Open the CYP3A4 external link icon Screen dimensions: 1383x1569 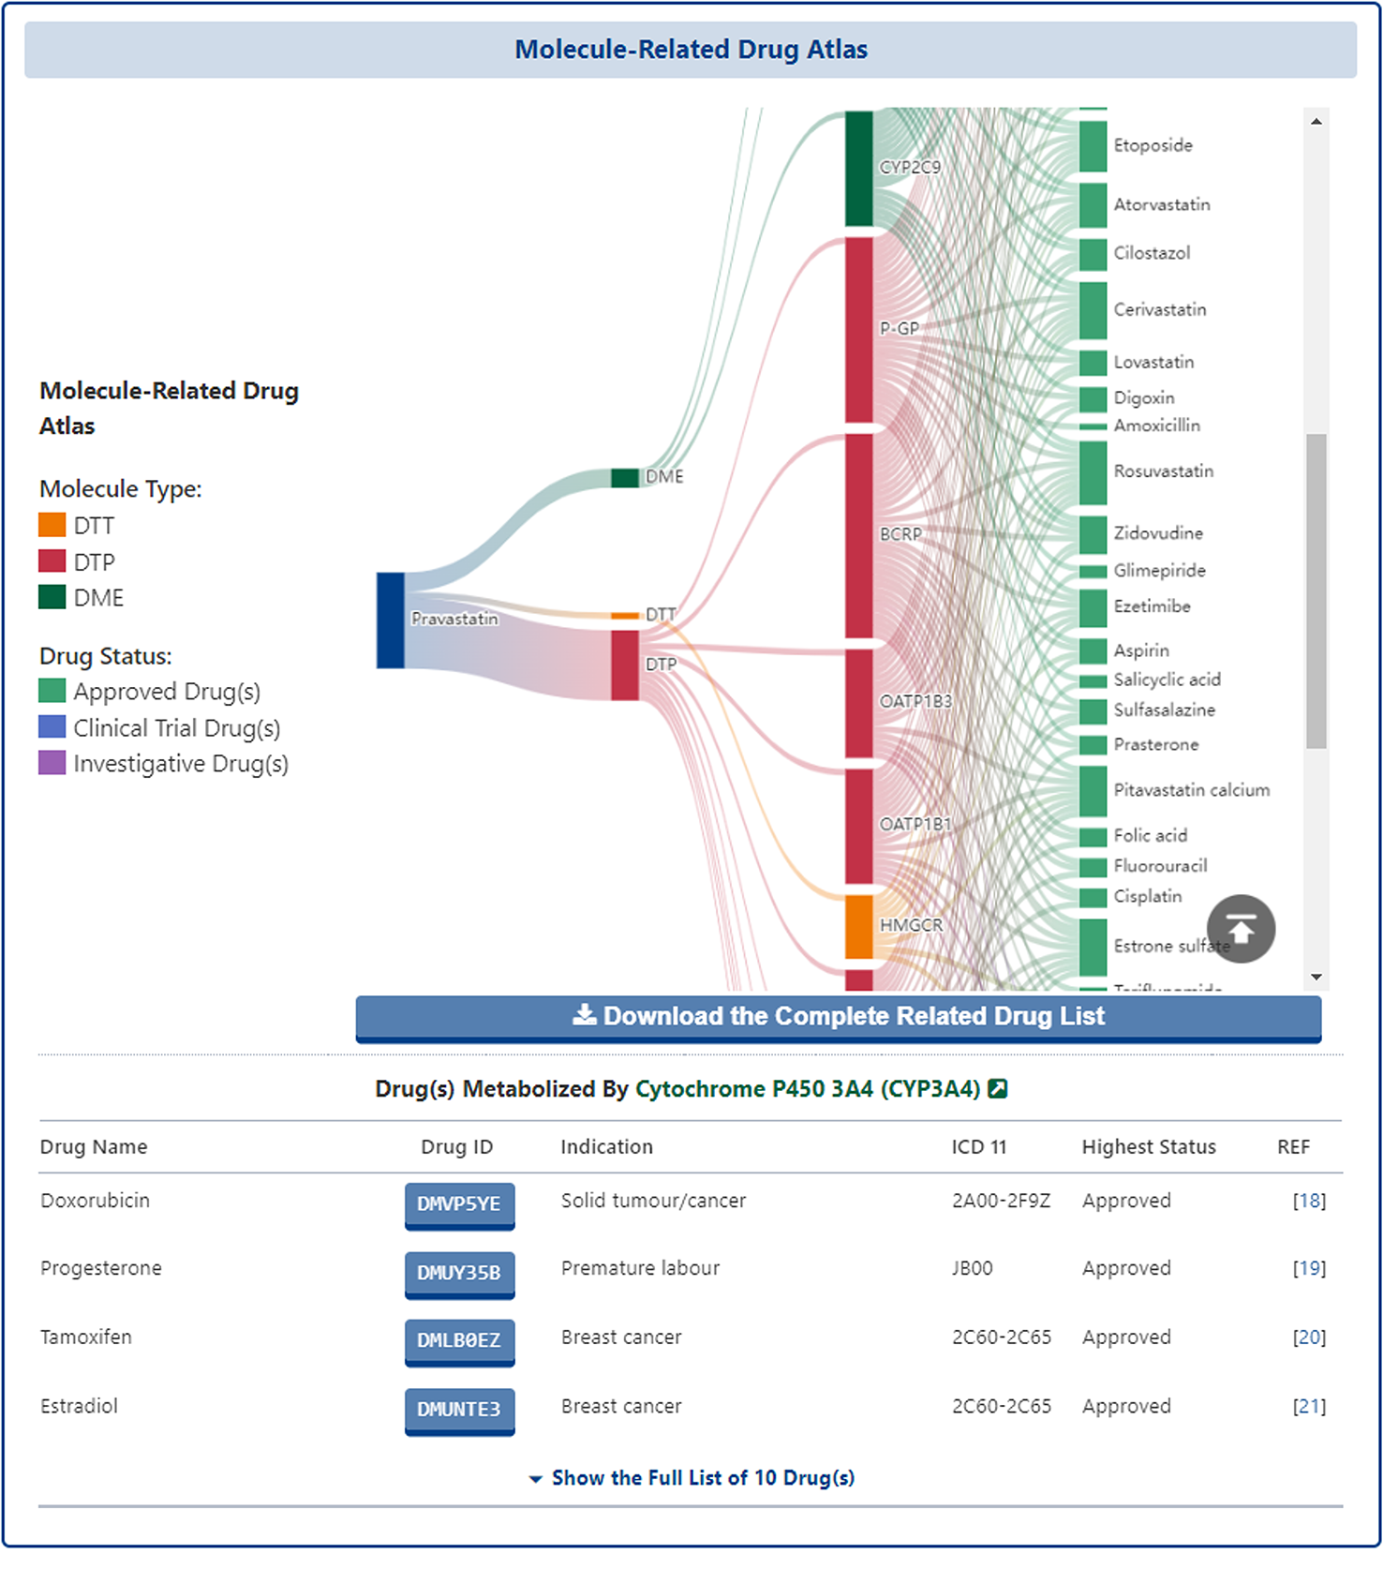998,1088
